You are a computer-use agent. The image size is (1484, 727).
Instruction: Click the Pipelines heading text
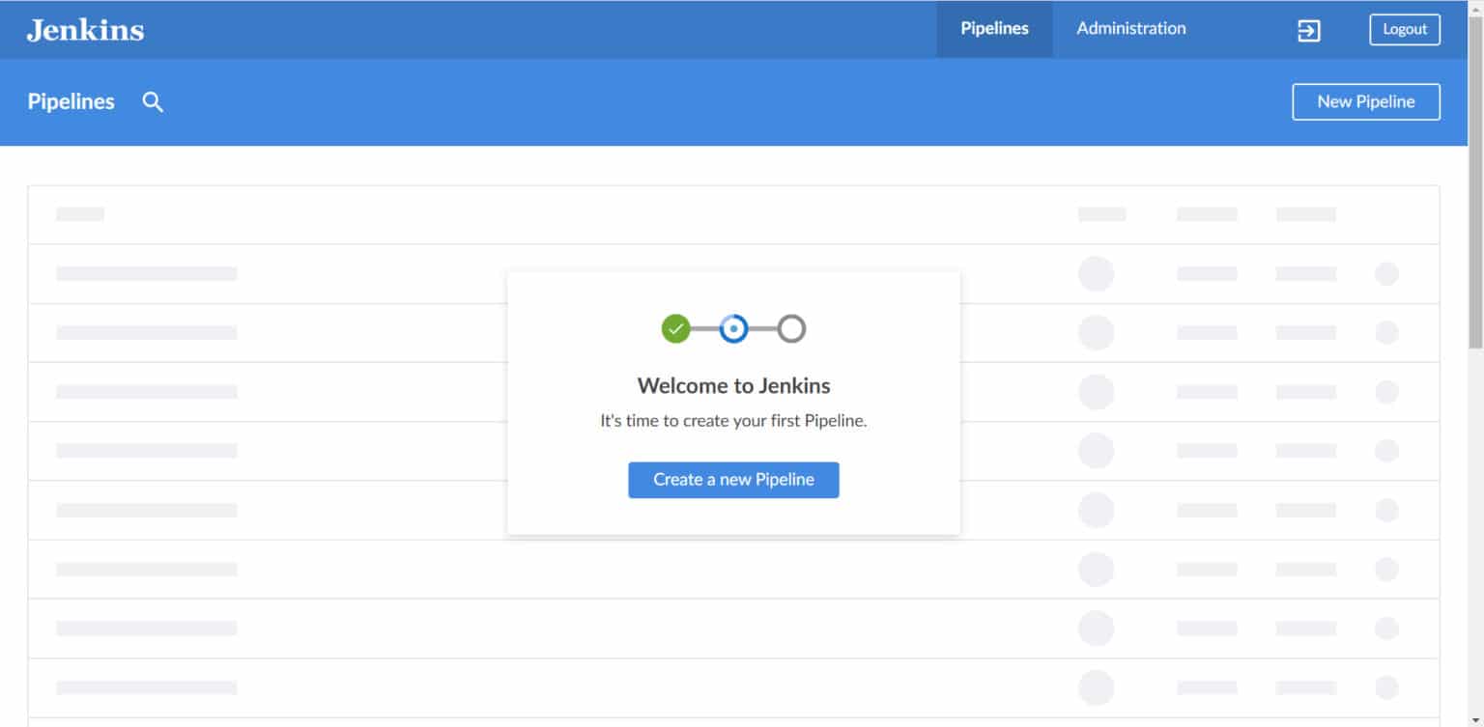(71, 101)
